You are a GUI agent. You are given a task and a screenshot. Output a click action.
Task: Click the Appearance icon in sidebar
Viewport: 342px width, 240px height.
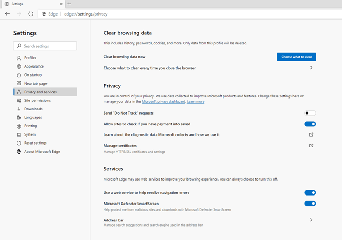(19, 66)
